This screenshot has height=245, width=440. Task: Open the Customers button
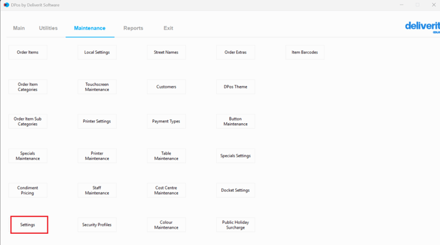(x=166, y=87)
